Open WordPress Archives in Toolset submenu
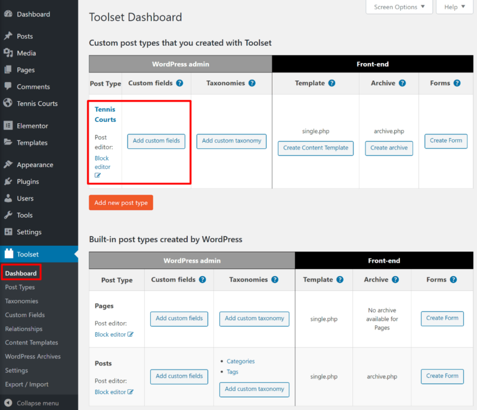Viewport: 477px width, 410px height. pyautogui.click(x=33, y=356)
